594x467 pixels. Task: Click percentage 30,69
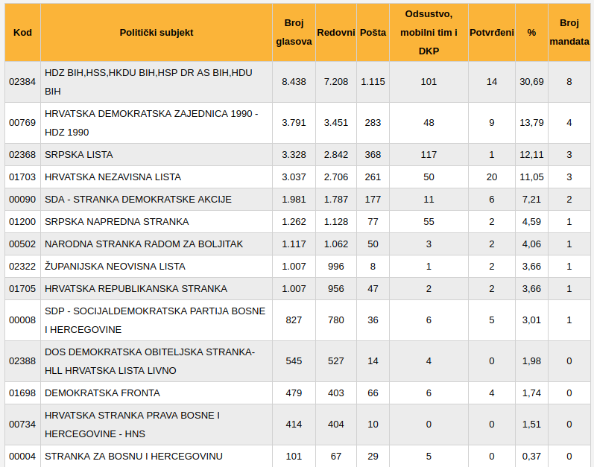pos(531,82)
